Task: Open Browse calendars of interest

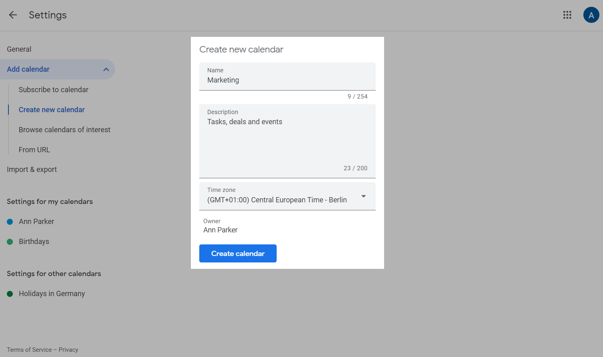Action: pyautogui.click(x=65, y=130)
